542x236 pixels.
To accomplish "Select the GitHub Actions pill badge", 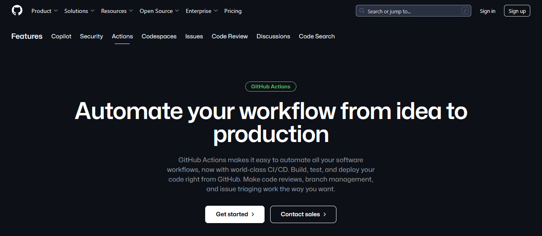I will (x=271, y=86).
